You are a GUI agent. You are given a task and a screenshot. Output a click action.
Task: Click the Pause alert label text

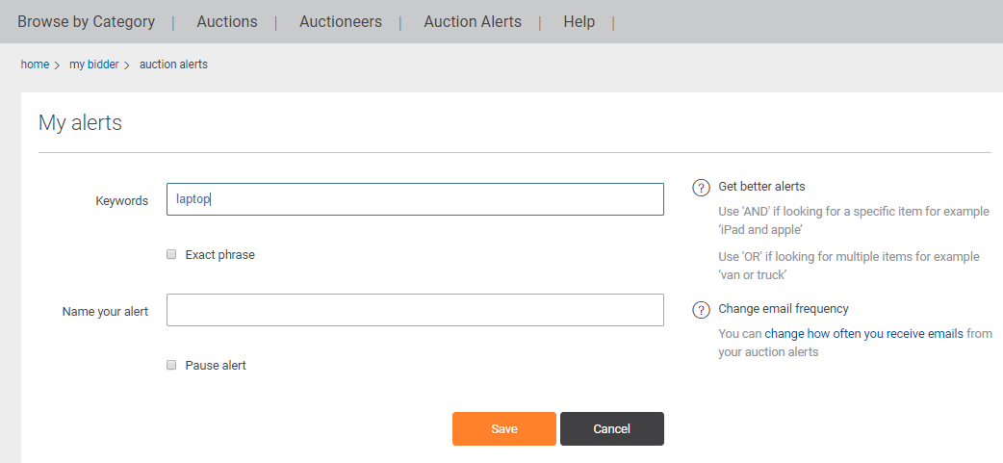[x=216, y=365]
